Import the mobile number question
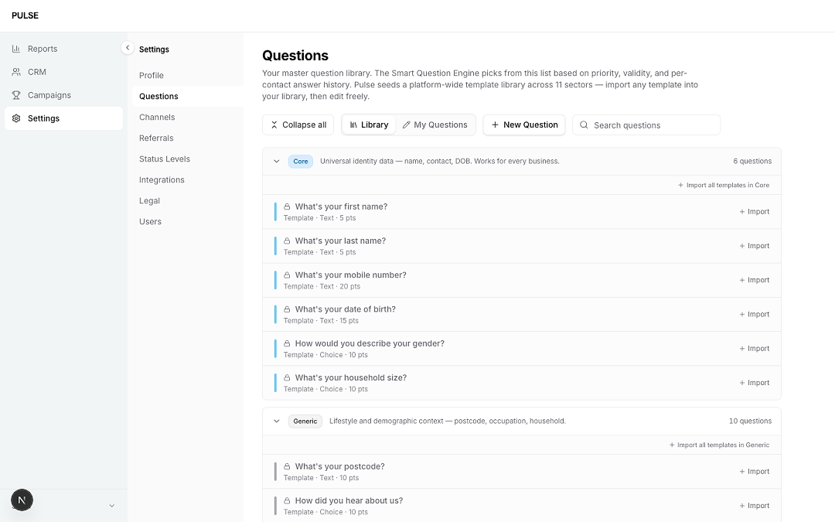 point(754,280)
